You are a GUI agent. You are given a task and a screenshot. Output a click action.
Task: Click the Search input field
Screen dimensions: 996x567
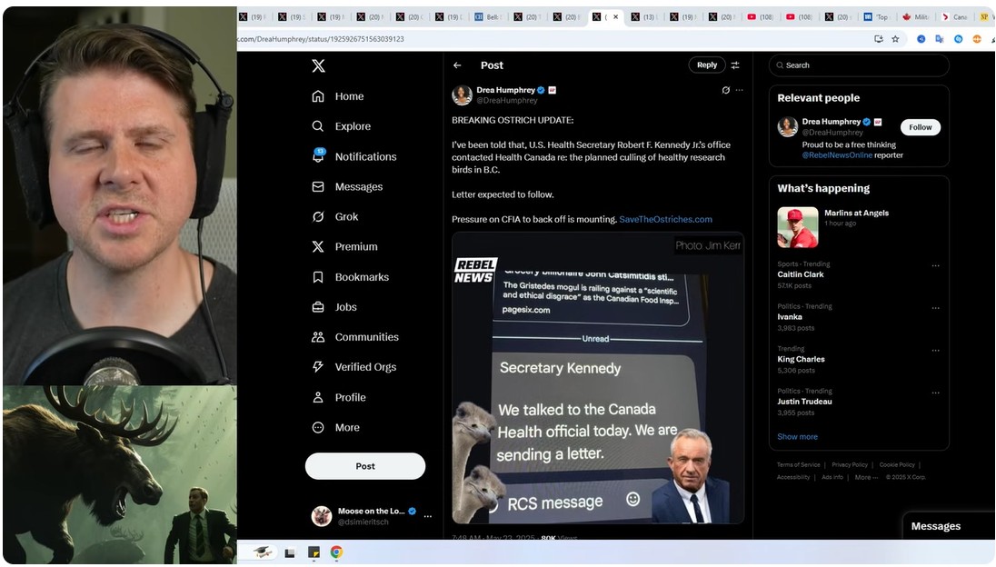tap(859, 65)
